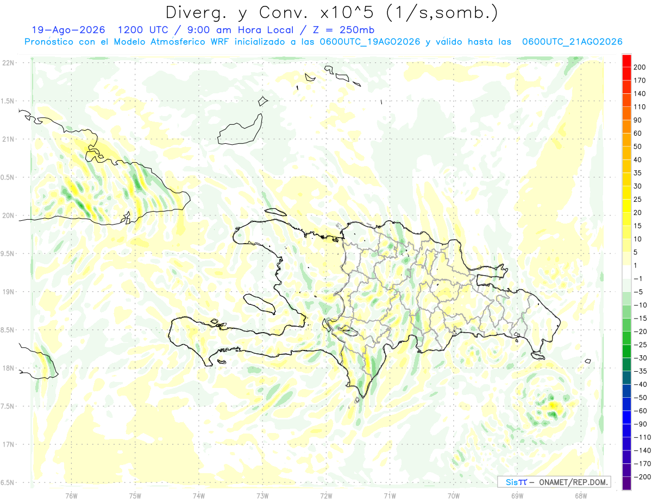
Task: Click the '-90' colorbar value
Action: point(640,424)
